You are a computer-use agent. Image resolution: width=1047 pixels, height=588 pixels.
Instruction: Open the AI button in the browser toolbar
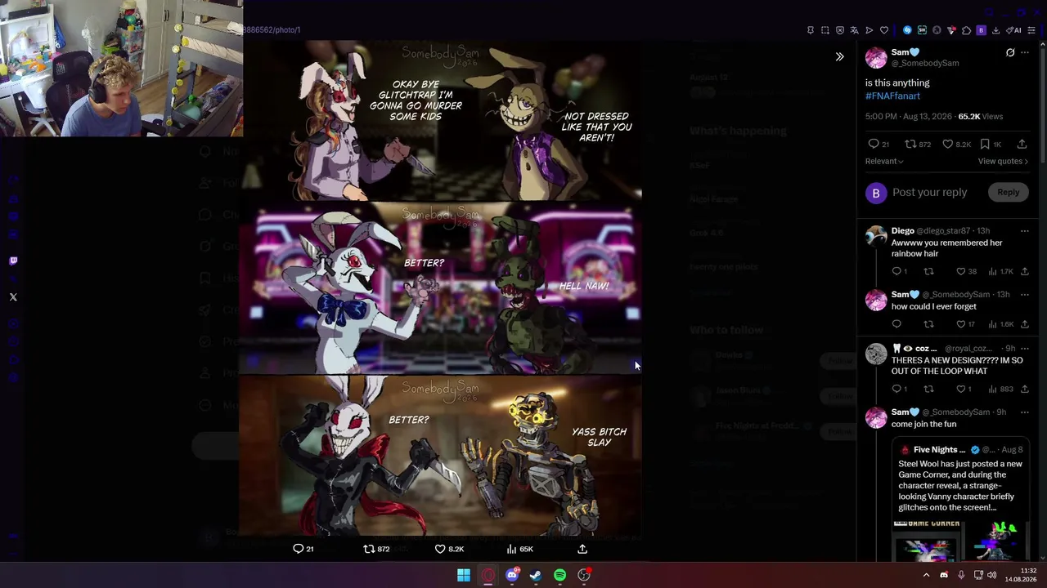click(1013, 30)
